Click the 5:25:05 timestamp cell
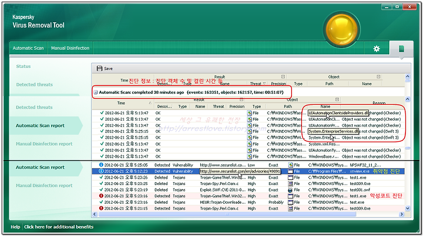Image resolution: width=423 pixels, height=236 pixels. (x=126, y=165)
